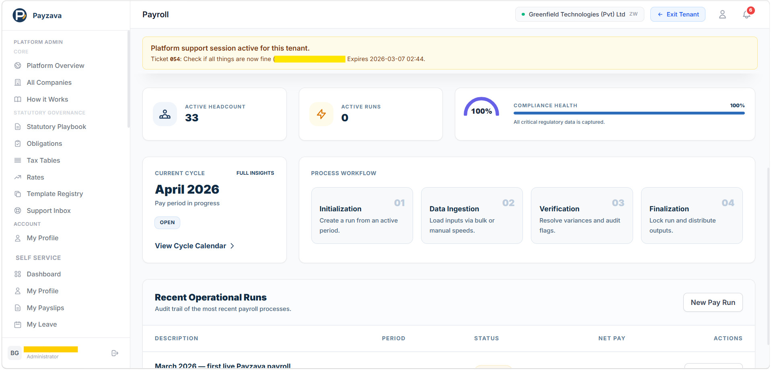Open notifications bell with 6 badge
Image resolution: width=771 pixels, height=370 pixels.
[746, 14]
